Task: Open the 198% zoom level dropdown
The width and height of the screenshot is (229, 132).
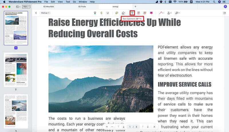Action: coord(26,7)
